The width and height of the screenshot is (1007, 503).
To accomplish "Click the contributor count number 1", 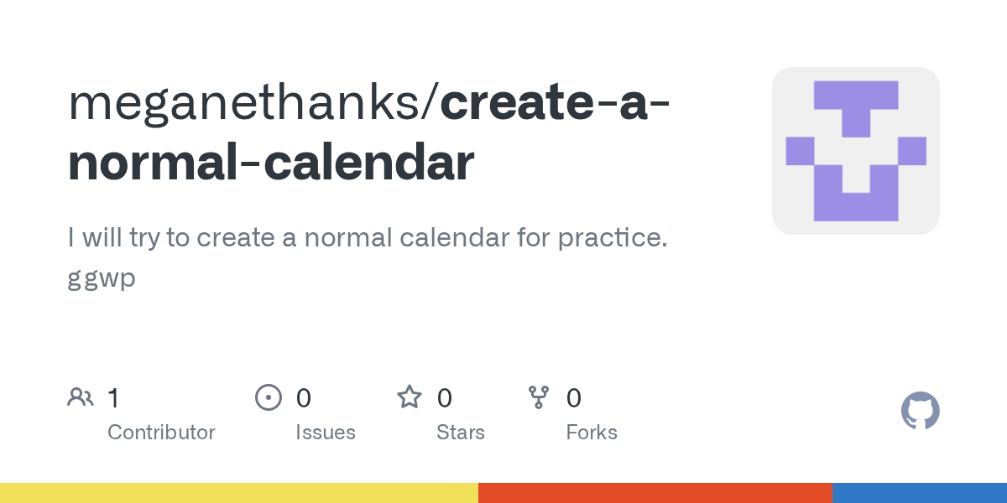I will 113,397.
